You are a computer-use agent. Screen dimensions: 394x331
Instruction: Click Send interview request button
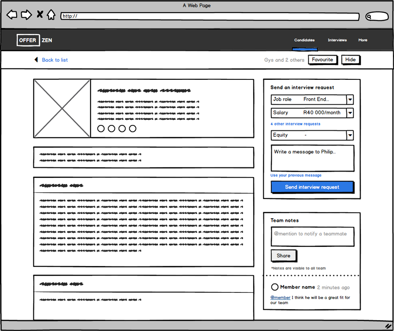312,187
